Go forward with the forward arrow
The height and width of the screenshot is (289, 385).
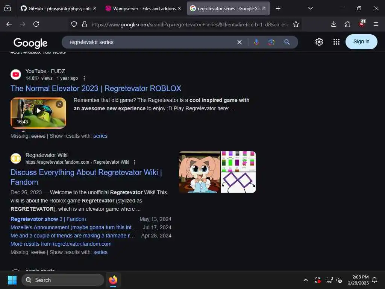pyautogui.click(x=23, y=24)
